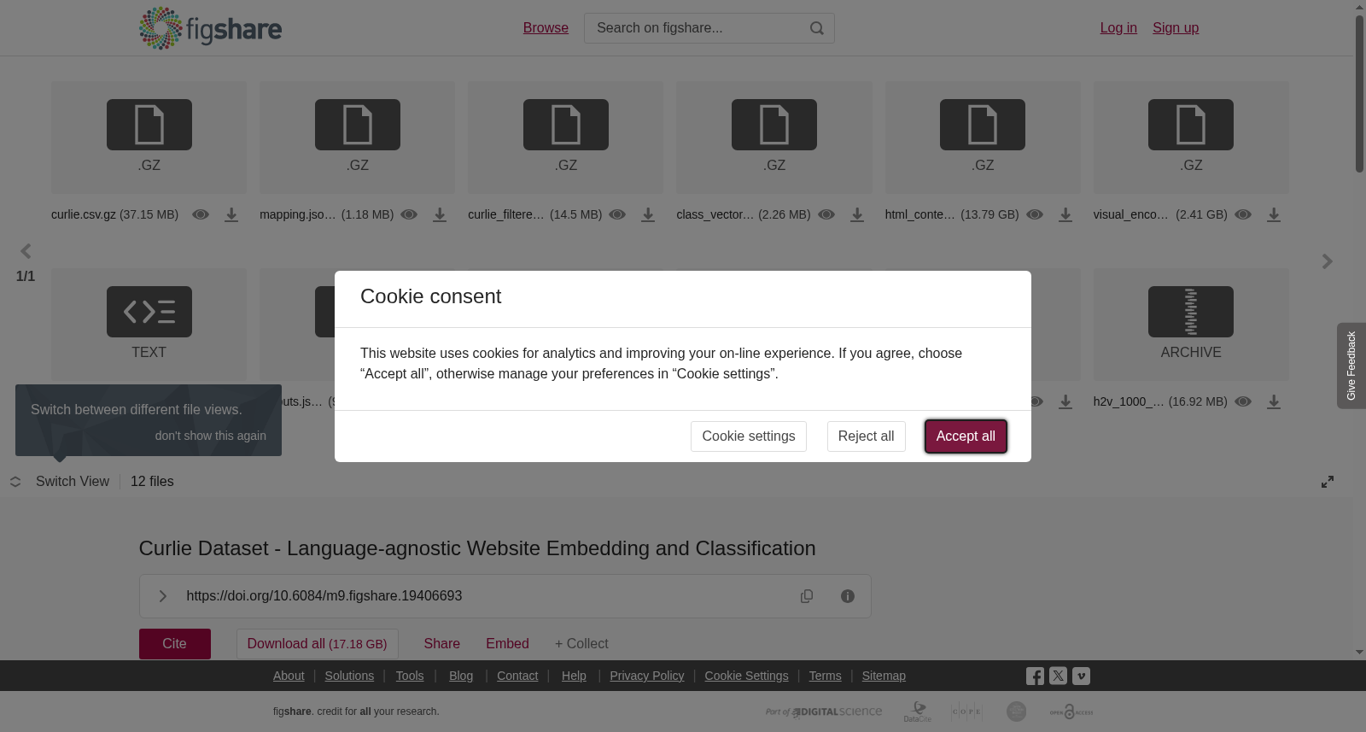Preview visual_encodings file via eye icon
Screen dimensions: 1366x732
(1243, 214)
